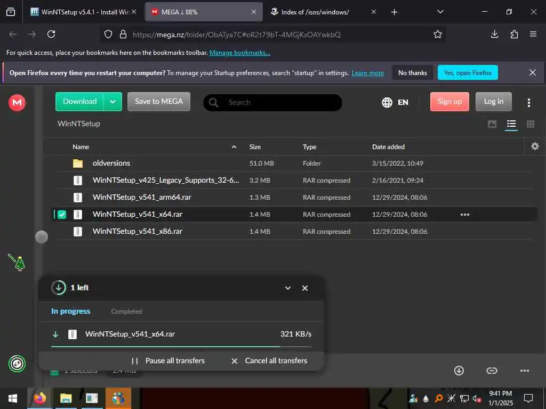Close the transfers panel with X

click(x=304, y=288)
